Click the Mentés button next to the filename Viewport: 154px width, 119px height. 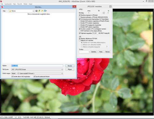click(x=70, y=66)
